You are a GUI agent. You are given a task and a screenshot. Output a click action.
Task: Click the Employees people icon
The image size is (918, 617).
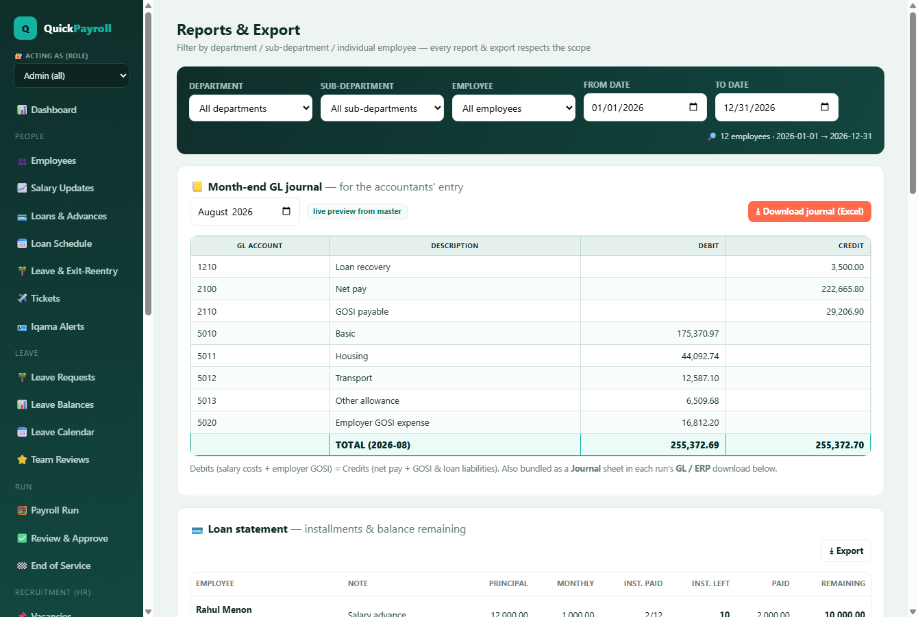click(22, 161)
